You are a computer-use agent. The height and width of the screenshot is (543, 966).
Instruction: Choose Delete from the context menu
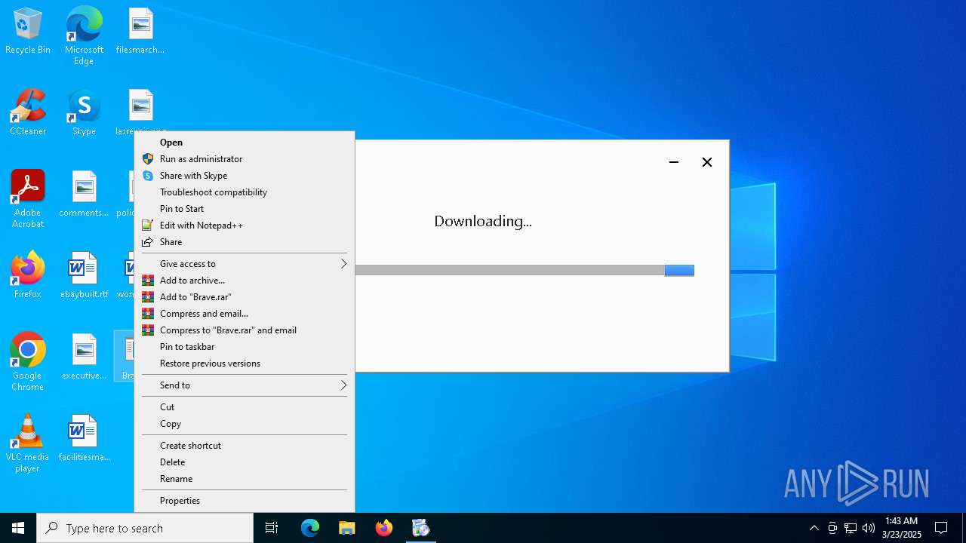click(245, 462)
